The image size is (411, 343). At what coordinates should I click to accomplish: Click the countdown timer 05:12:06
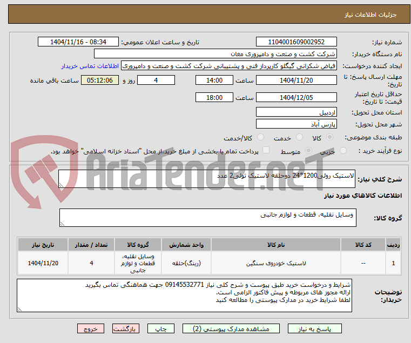click(100, 80)
